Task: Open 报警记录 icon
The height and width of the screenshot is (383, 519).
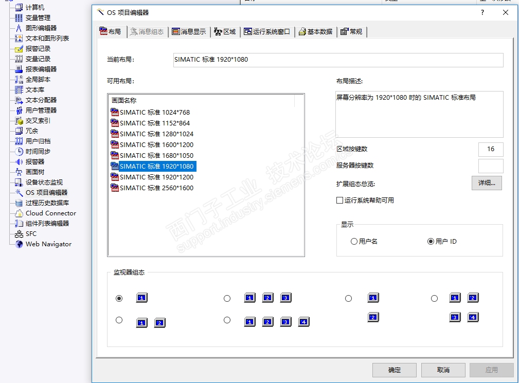Action: (19, 49)
